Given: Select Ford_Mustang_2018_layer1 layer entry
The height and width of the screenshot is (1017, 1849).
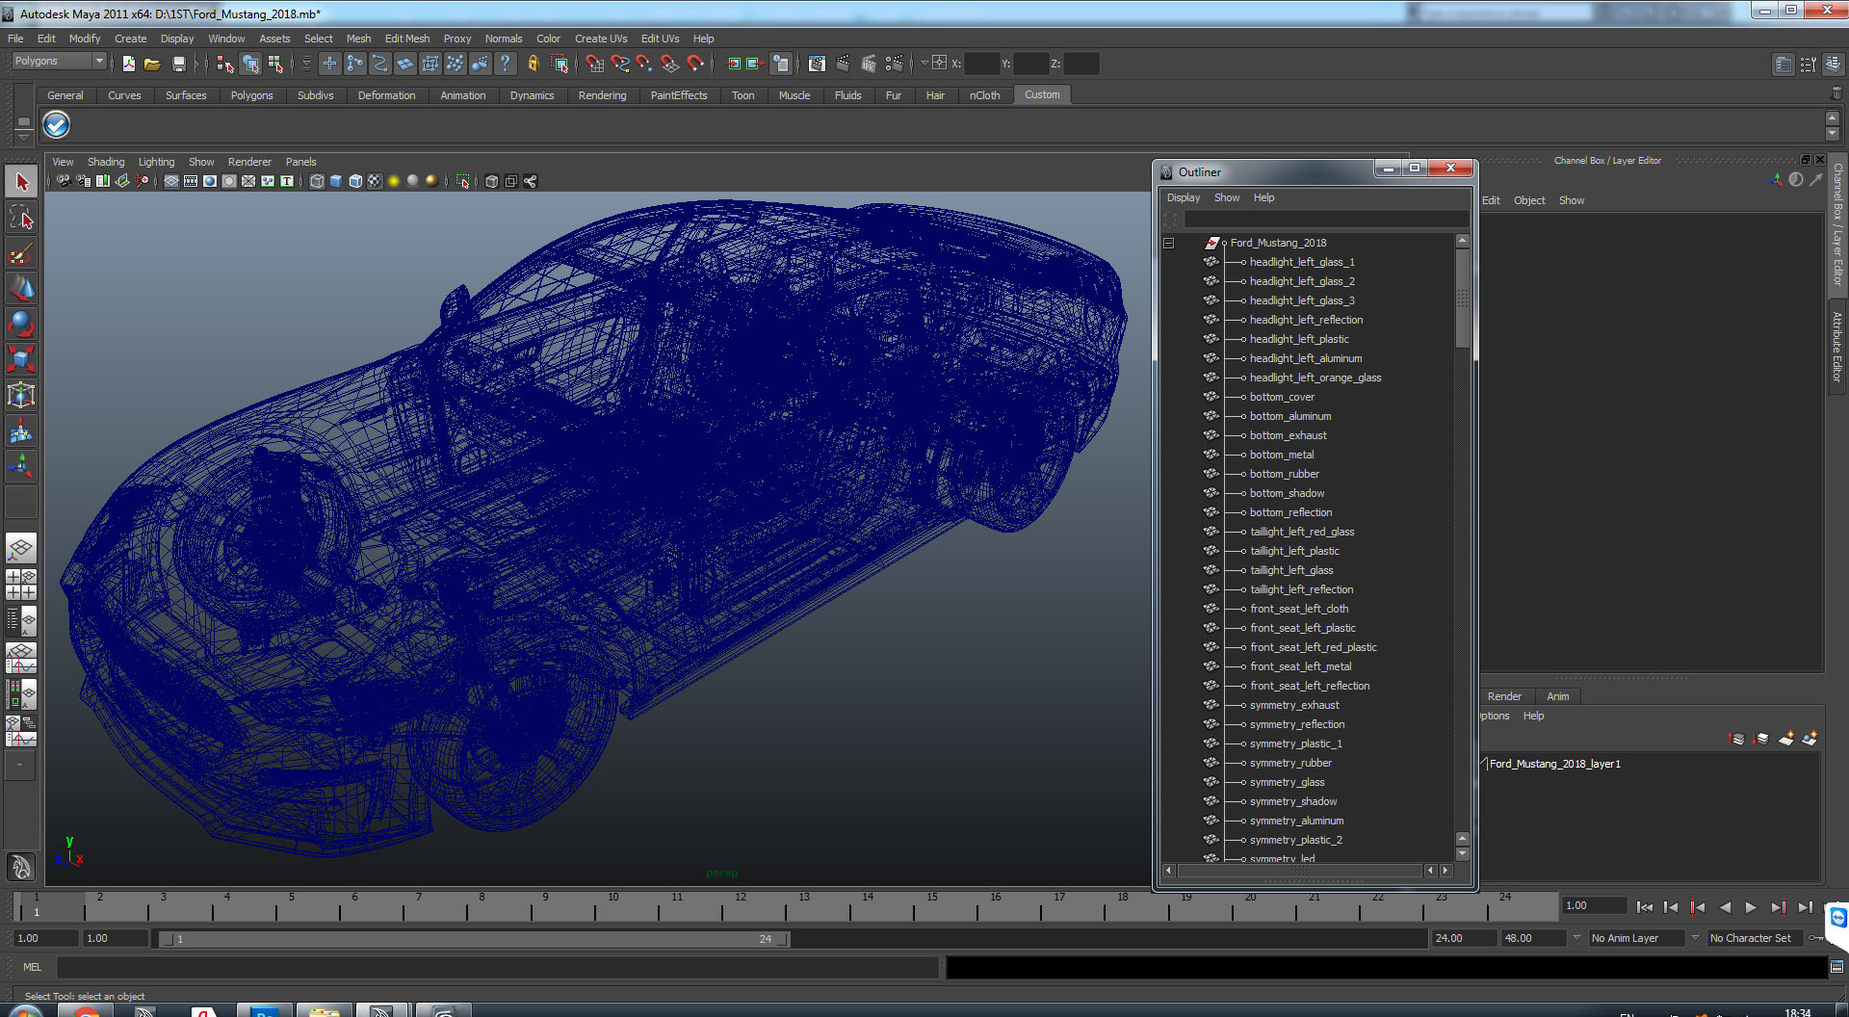Looking at the screenshot, I should coord(1554,764).
